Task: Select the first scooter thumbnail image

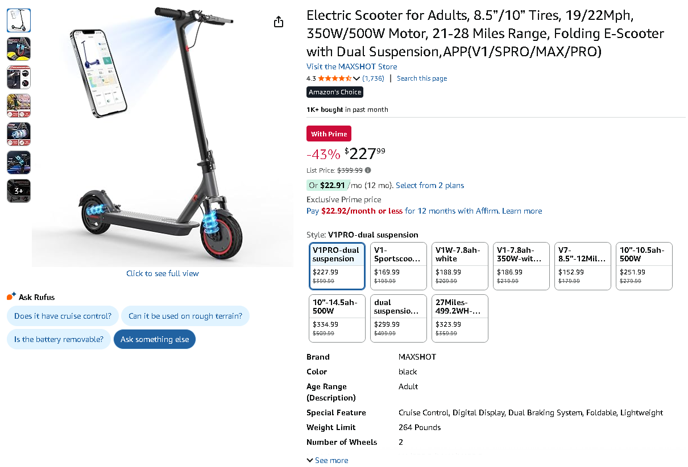Action: tap(18, 20)
